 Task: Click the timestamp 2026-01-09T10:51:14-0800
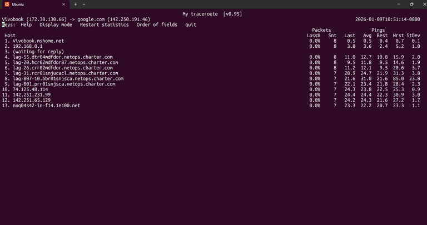coord(388,19)
